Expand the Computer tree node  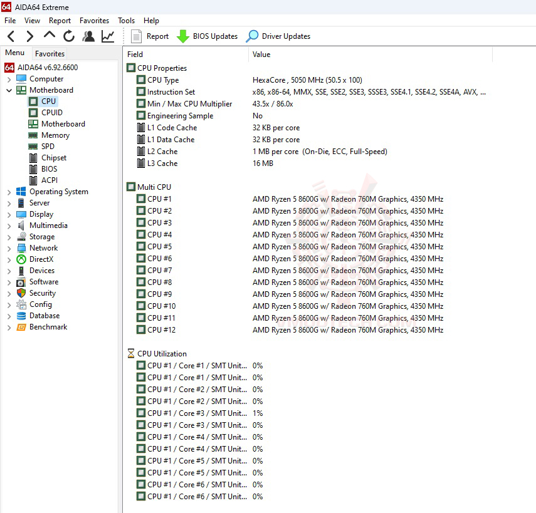(9, 80)
